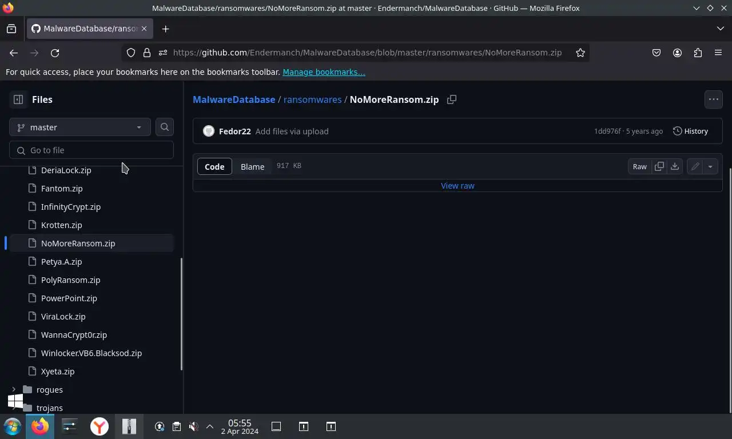Click the Manage bookmarks link
The image size is (732, 439).
click(x=324, y=72)
